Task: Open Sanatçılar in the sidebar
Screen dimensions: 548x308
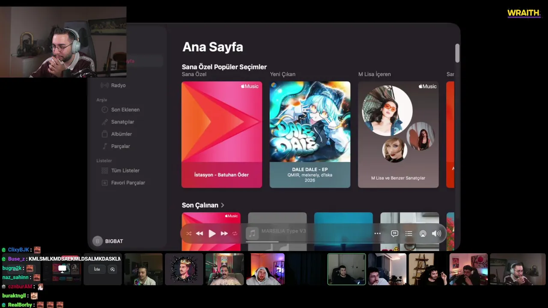Action: [x=122, y=122]
